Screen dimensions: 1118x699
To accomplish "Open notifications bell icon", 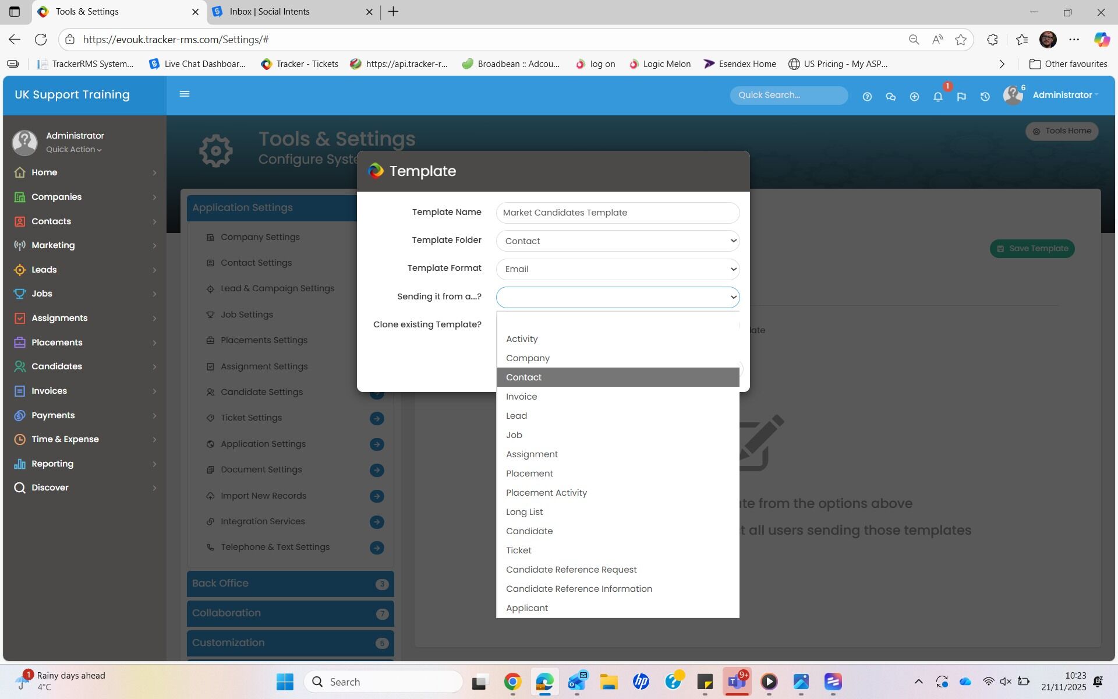I will 937,97.
